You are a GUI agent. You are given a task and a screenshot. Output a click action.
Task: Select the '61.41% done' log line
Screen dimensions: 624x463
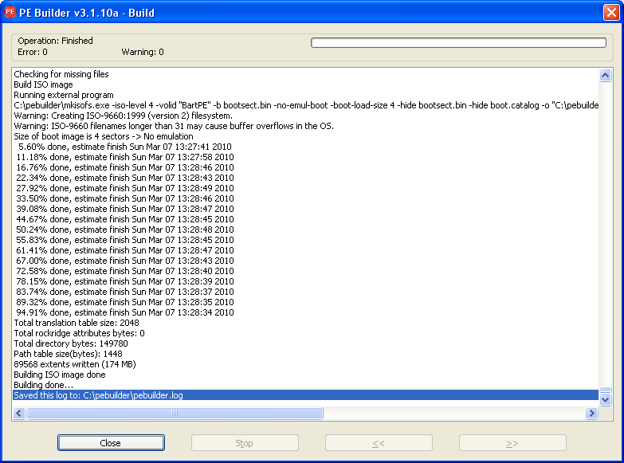coord(306,250)
